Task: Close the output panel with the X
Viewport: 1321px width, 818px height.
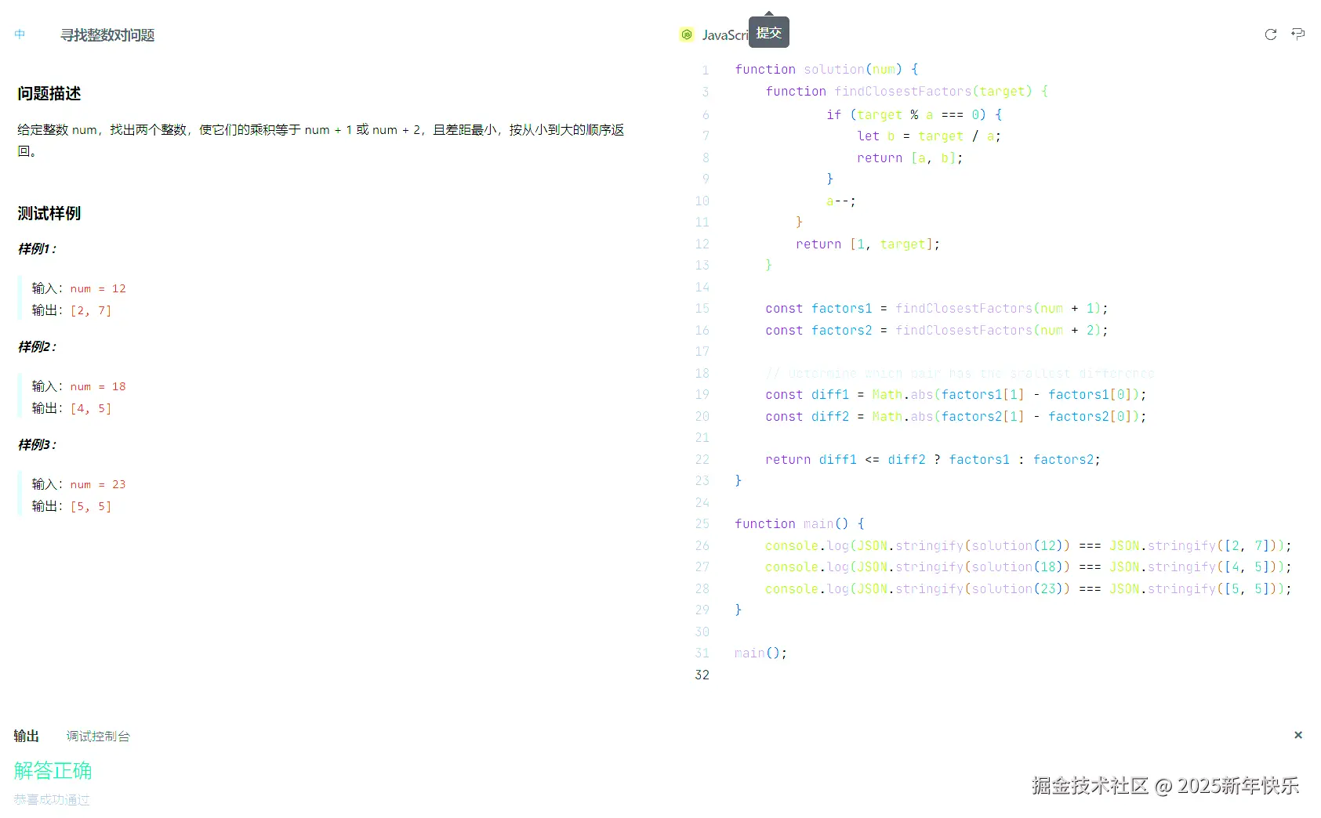Action: coord(1297,735)
